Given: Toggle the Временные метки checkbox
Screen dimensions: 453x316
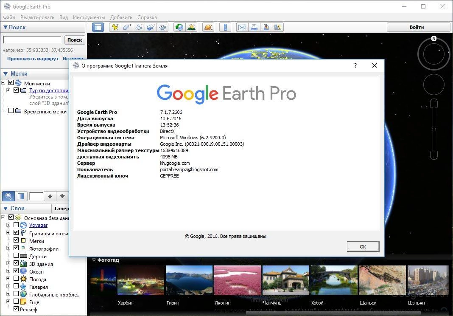Looking at the screenshot, I should coord(11,110).
